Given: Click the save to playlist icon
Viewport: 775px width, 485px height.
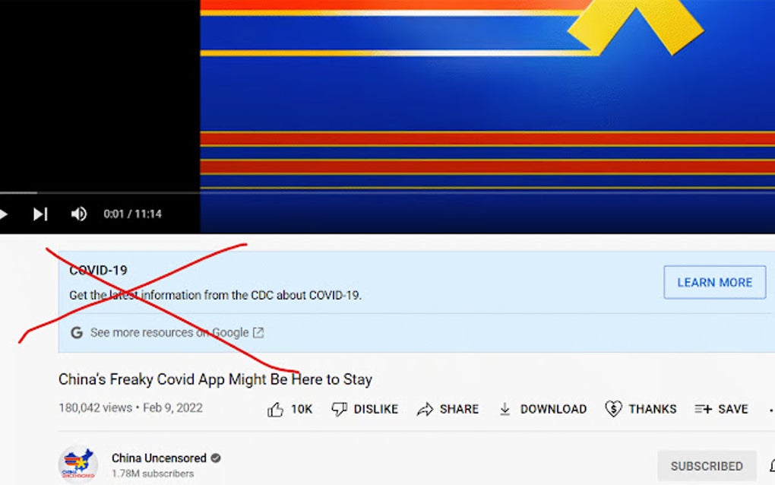Looking at the screenshot, I should (703, 409).
